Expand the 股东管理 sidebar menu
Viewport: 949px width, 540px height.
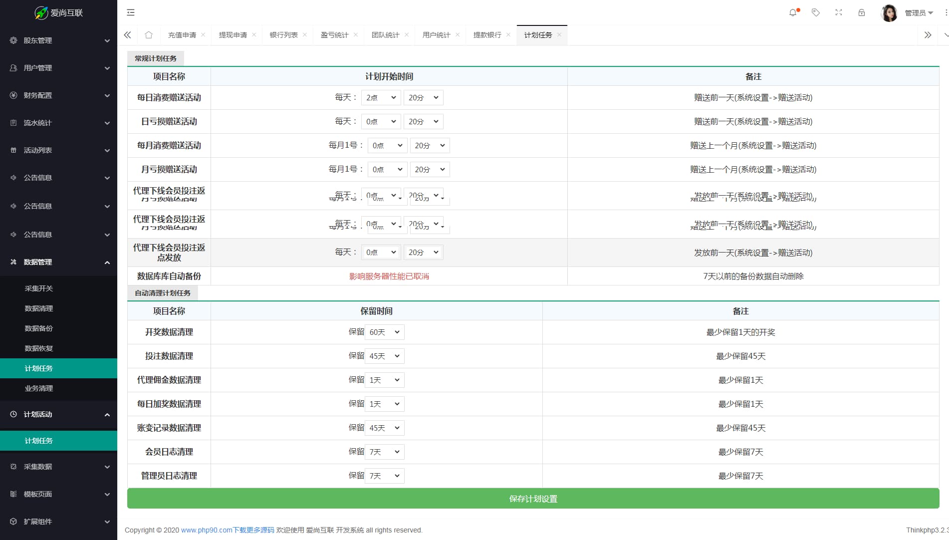[x=58, y=40]
